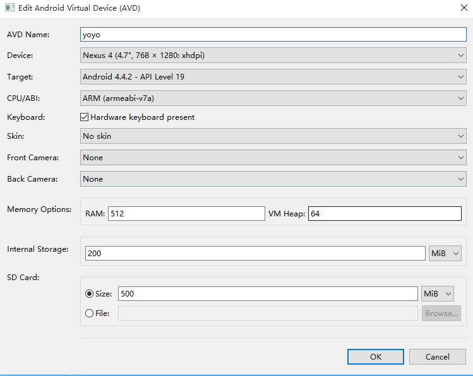The height and width of the screenshot is (376, 473).
Task: Click the SD Card: label
Action: (x=23, y=278)
